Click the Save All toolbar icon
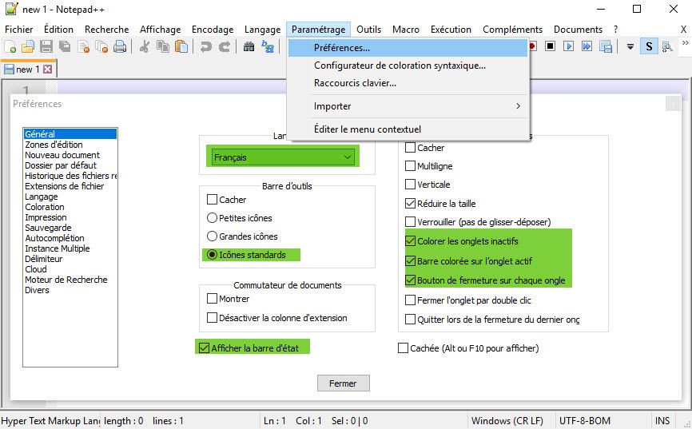692x429 pixels. coord(65,46)
